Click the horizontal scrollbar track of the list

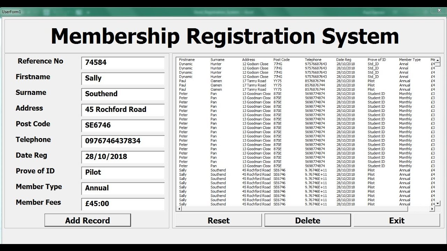306,209
